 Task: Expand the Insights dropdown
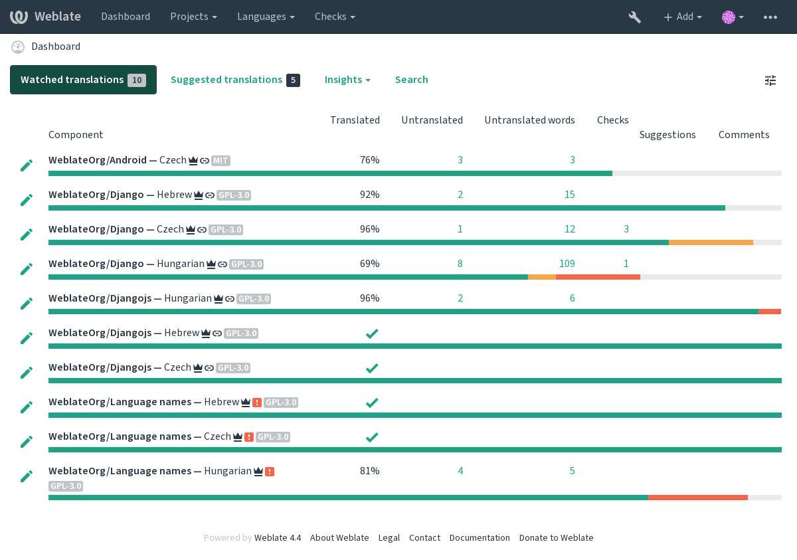347,80
